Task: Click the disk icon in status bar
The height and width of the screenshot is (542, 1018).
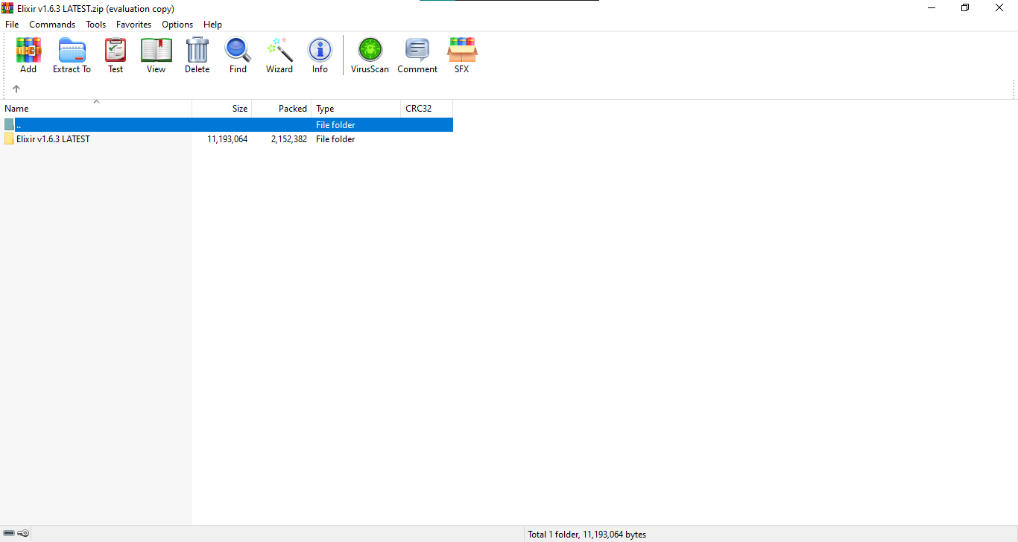Action: tap(9, 534)
